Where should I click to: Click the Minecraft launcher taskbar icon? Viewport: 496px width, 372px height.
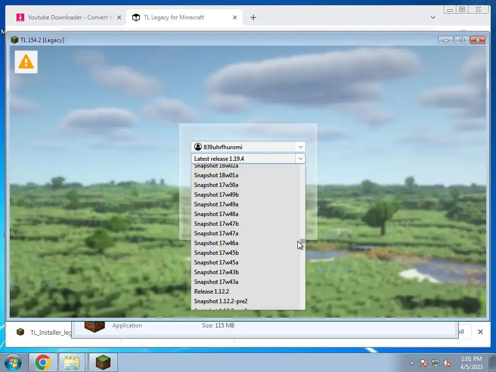(103, 362)
